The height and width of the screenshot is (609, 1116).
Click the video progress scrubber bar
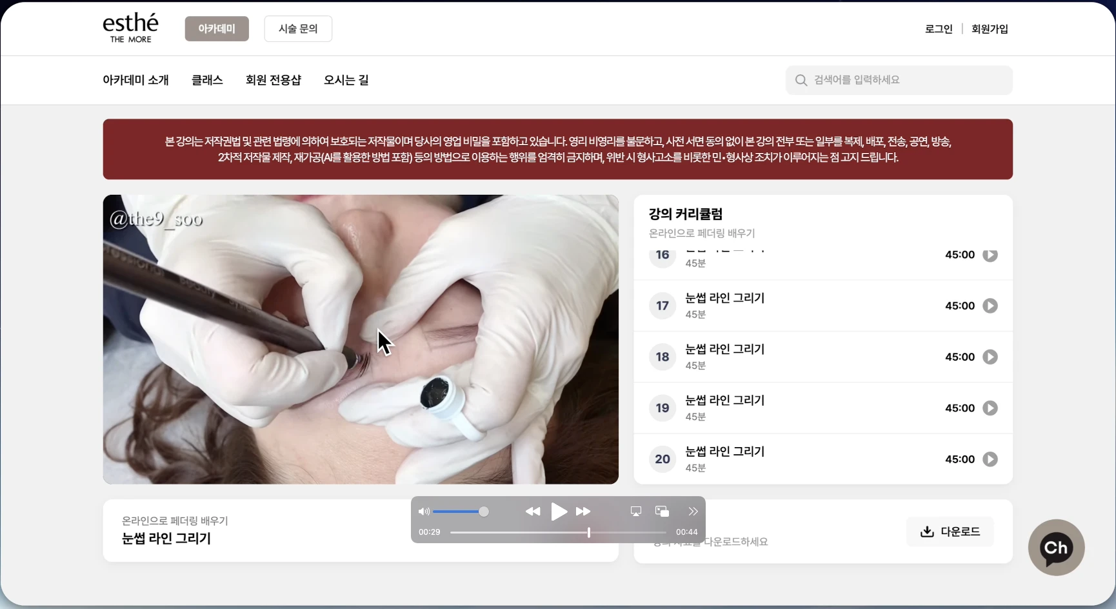click(x=558, y=532)
